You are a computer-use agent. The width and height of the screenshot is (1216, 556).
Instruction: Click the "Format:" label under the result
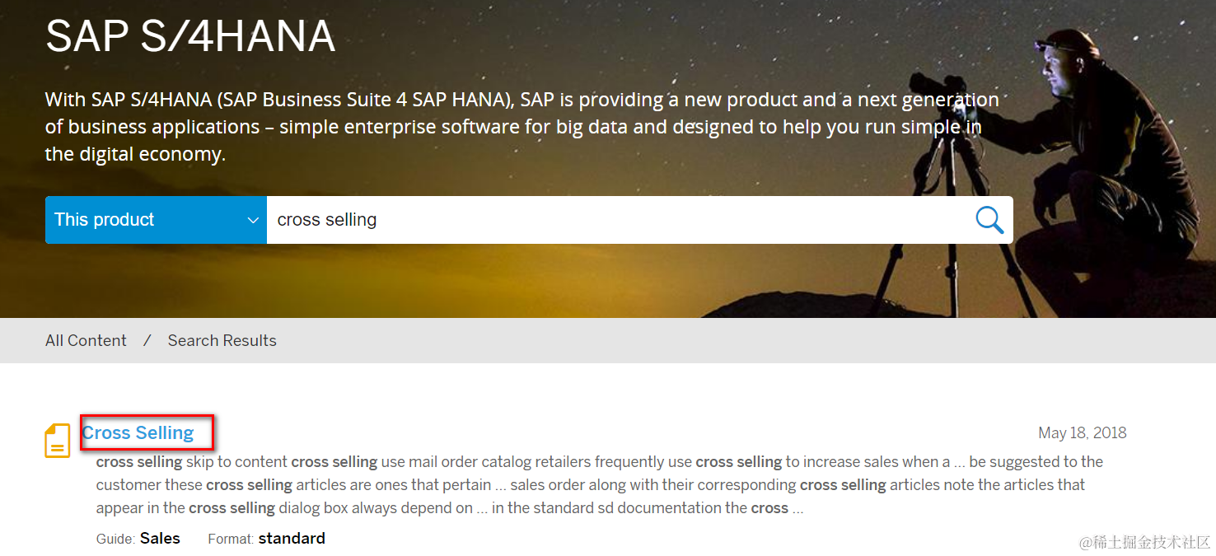coord(231,540)
